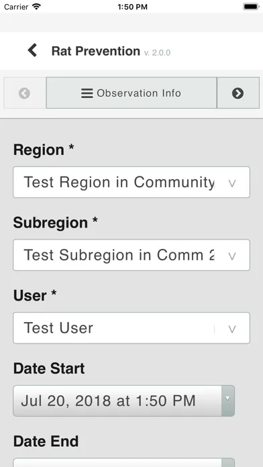This screenshot has height=467, width=263.
Task: Click the Region dropdown caret icon
Action: [x=232, y=183]
